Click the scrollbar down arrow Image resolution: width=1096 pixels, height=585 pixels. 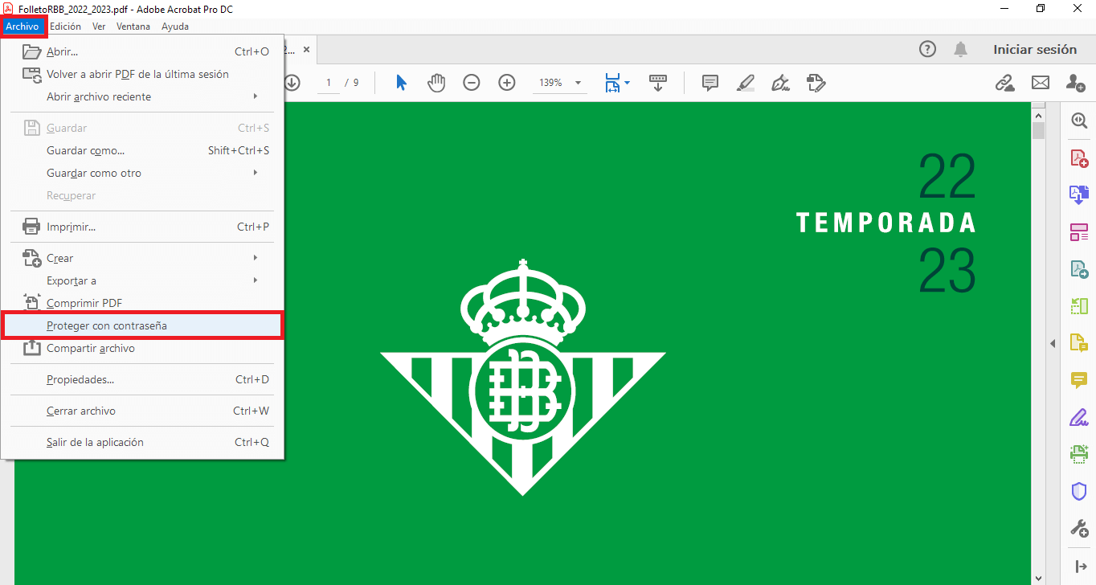(x=1038, y=578)
